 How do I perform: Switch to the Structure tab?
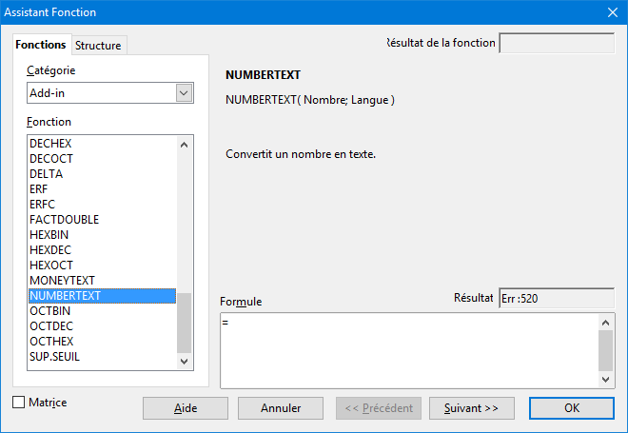click(x=98, y=46)
